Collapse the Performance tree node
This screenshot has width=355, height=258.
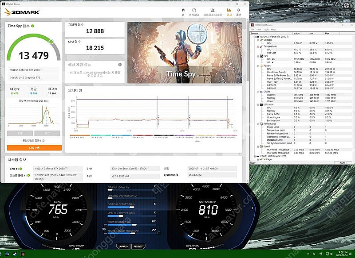(258, 124)
